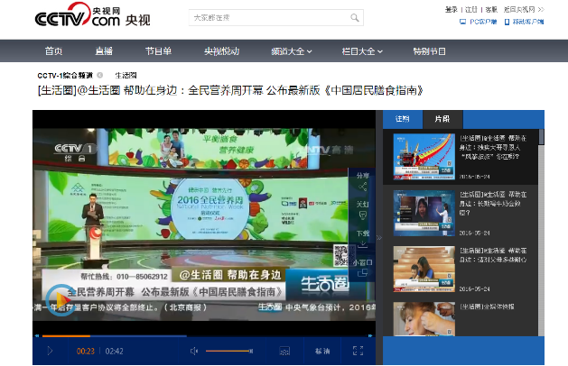Screen dimensions: 568x366
Task: Open the small window (小窗口) mode
Action: pos(362,269)
